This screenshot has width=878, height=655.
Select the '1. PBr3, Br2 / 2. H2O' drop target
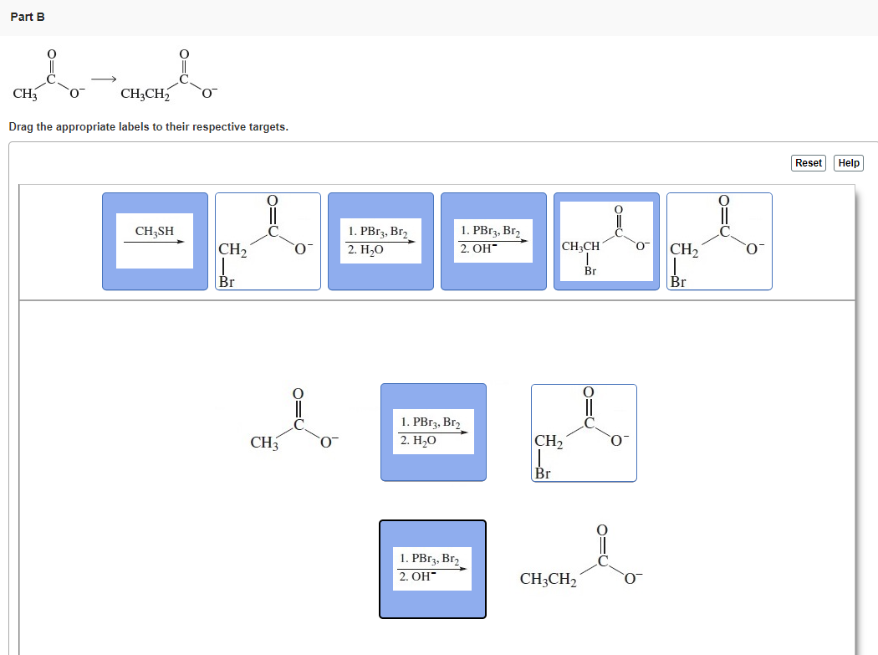coord(433,432)
